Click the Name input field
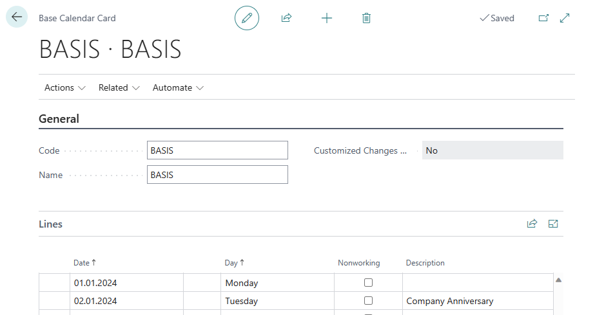The image size is (595, 315). (217, 175)
